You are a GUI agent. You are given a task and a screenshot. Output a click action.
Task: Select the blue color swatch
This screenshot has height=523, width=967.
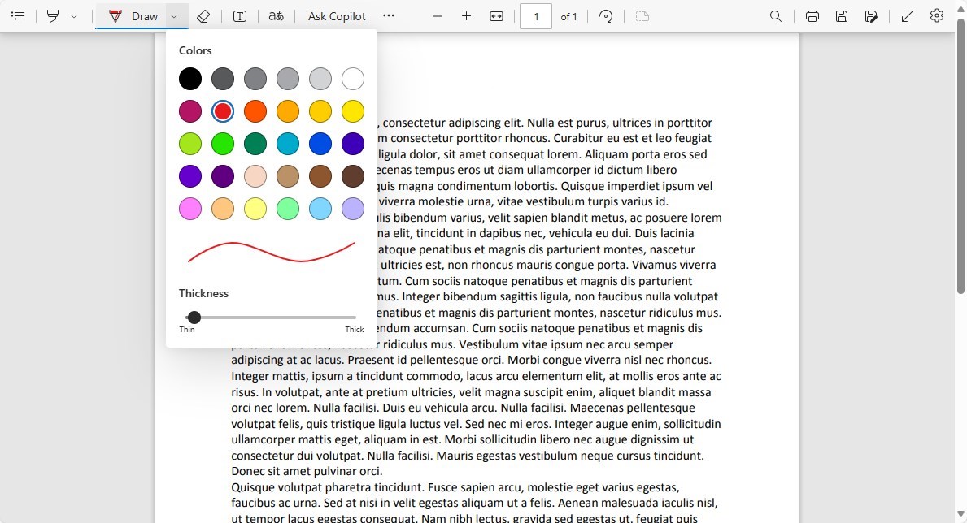click(320, 144)
